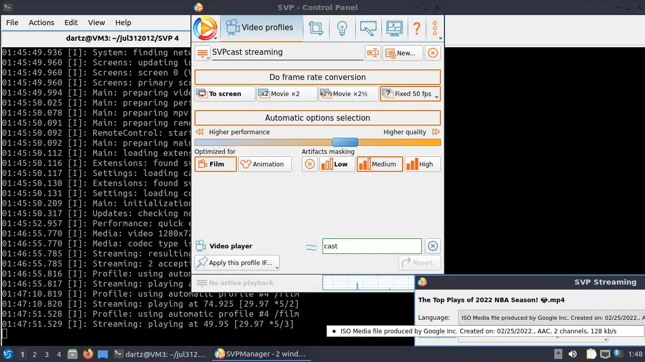
Task: Disable artifacts masking with the X button
Action: pyautogui.click(x=310, y=164)
